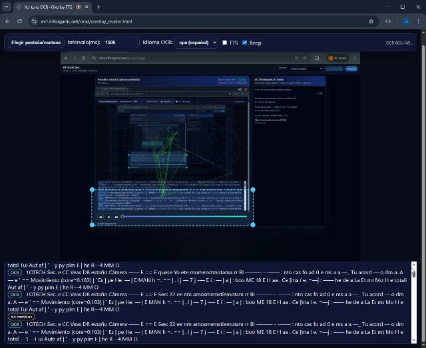Click the code brackets icon in the toolbar
Viewport: 426px width, 348px height.
tap(388, 21)
